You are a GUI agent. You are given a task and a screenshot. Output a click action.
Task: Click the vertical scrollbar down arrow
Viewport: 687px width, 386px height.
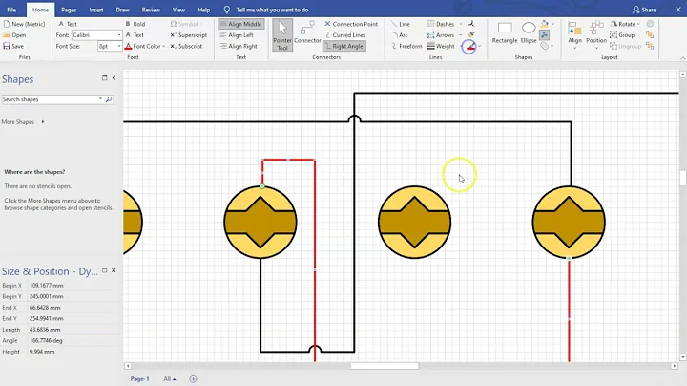click(682, 357)
